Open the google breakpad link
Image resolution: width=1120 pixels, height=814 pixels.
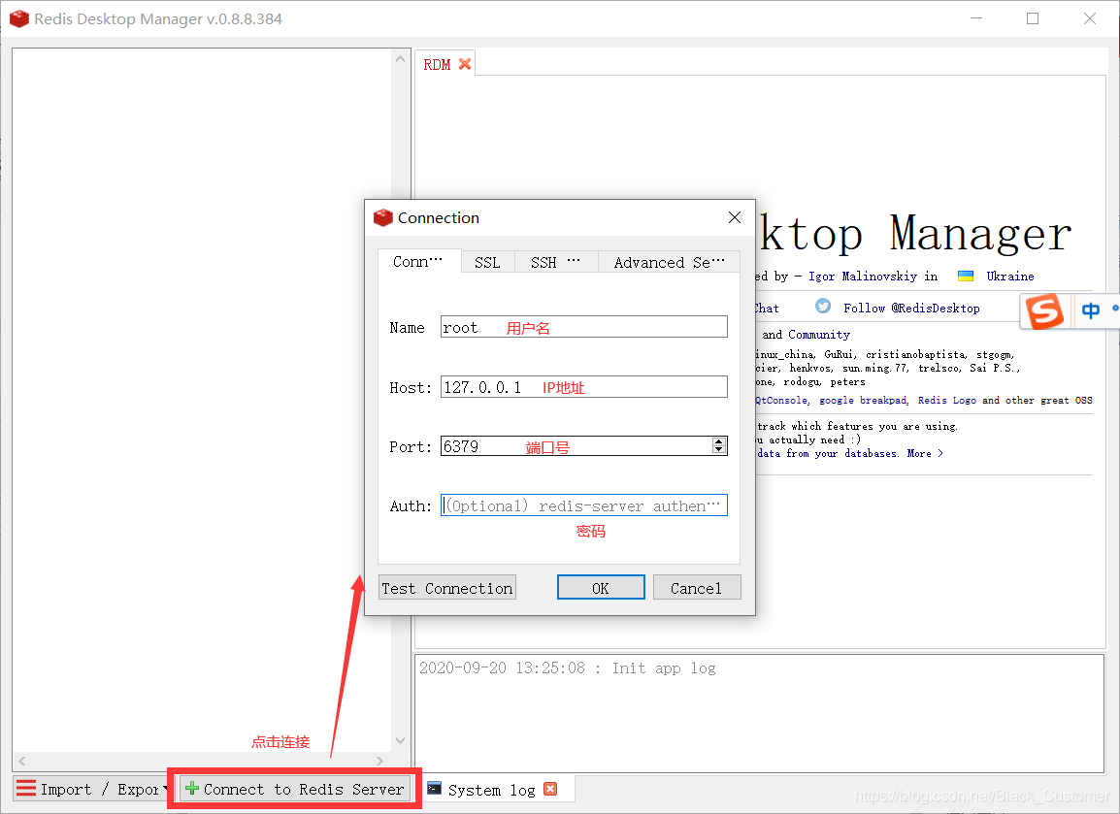[x=862, y=401]
